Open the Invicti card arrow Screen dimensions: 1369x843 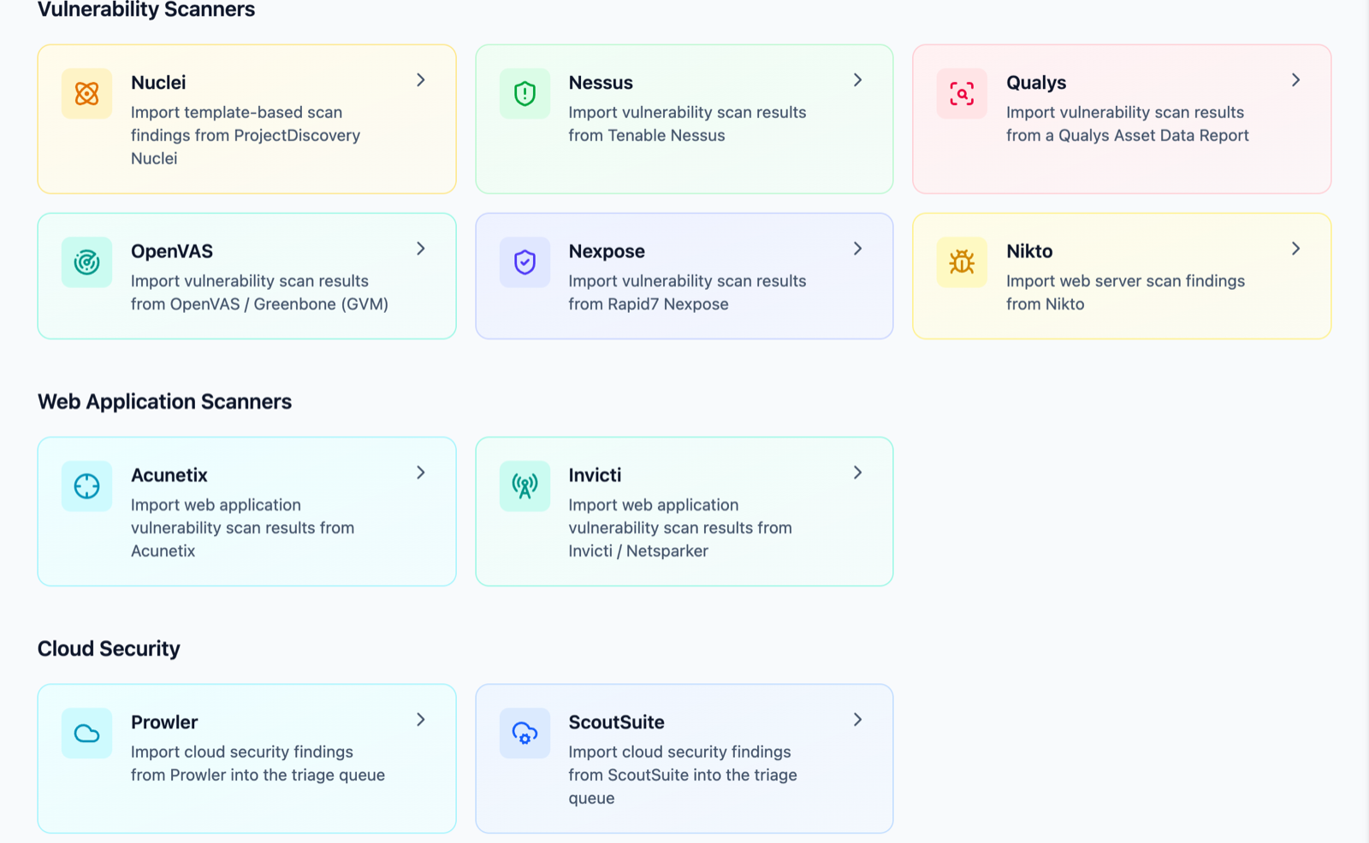pos(858,472)
